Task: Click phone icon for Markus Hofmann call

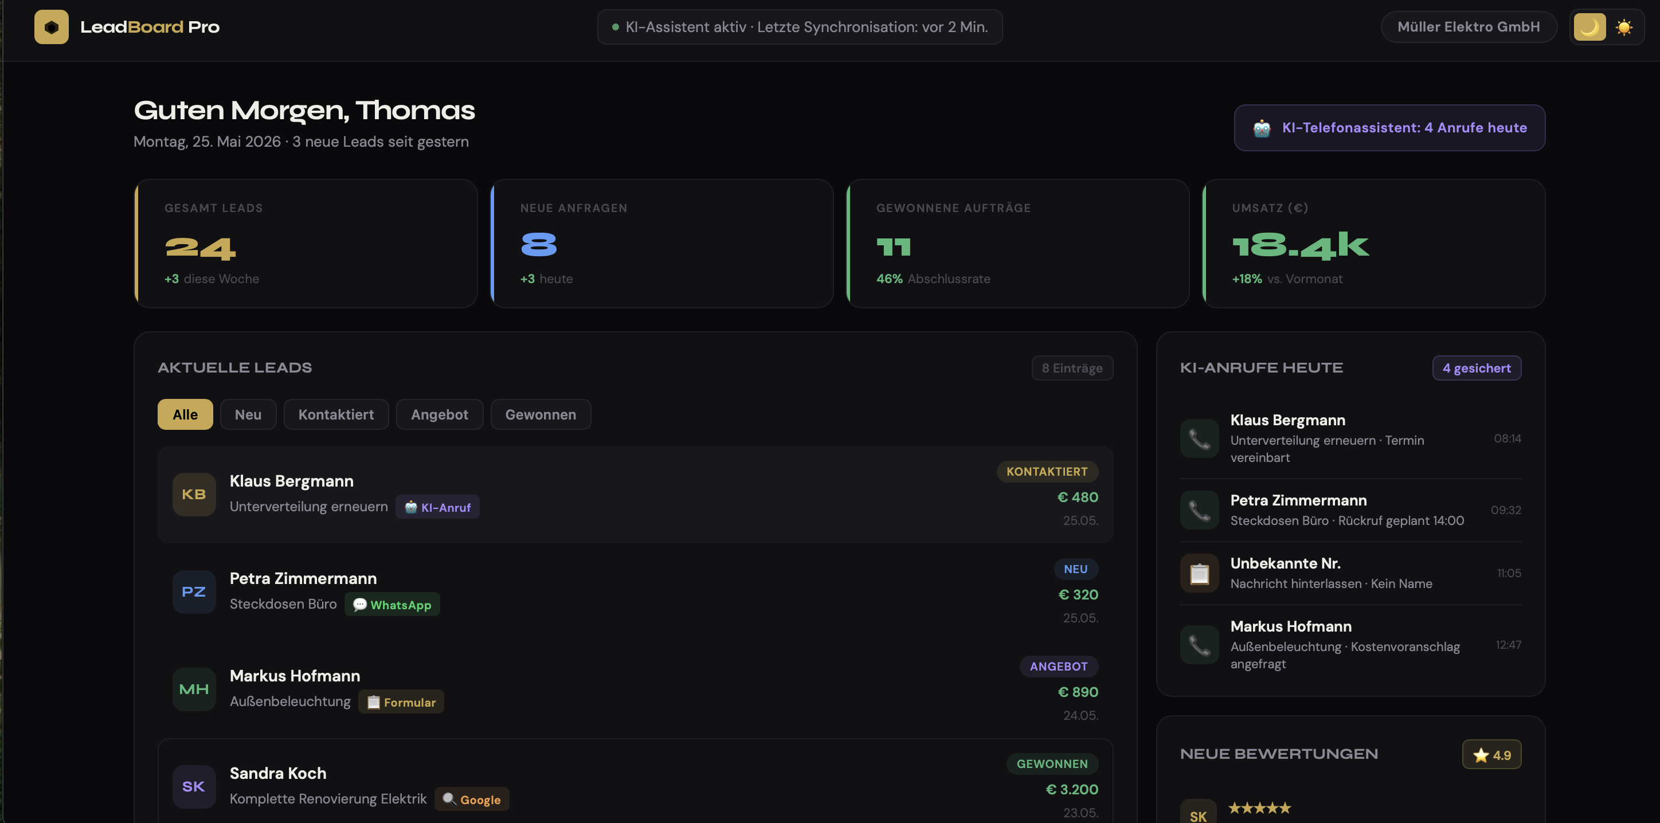Action: [1199, 645]
